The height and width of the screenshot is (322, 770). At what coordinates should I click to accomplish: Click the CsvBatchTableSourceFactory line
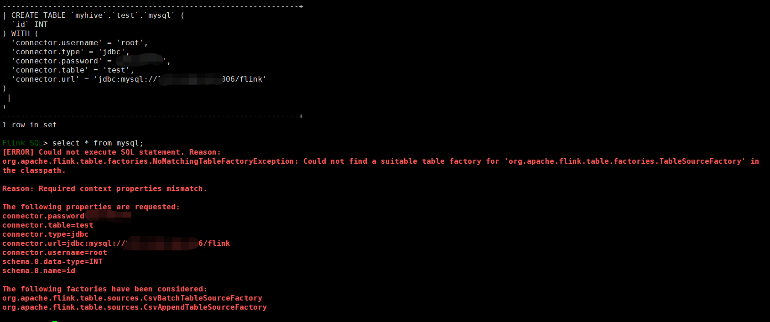pos(132,298)
